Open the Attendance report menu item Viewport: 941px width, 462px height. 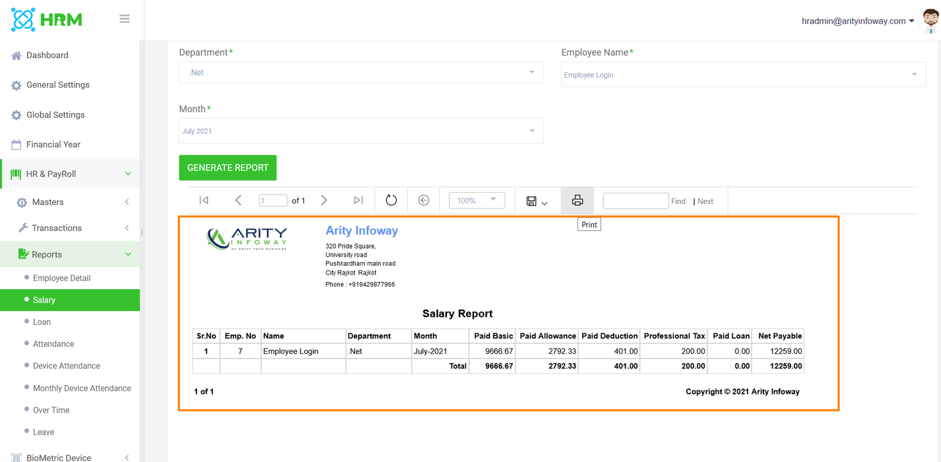(x=54, y=344)
